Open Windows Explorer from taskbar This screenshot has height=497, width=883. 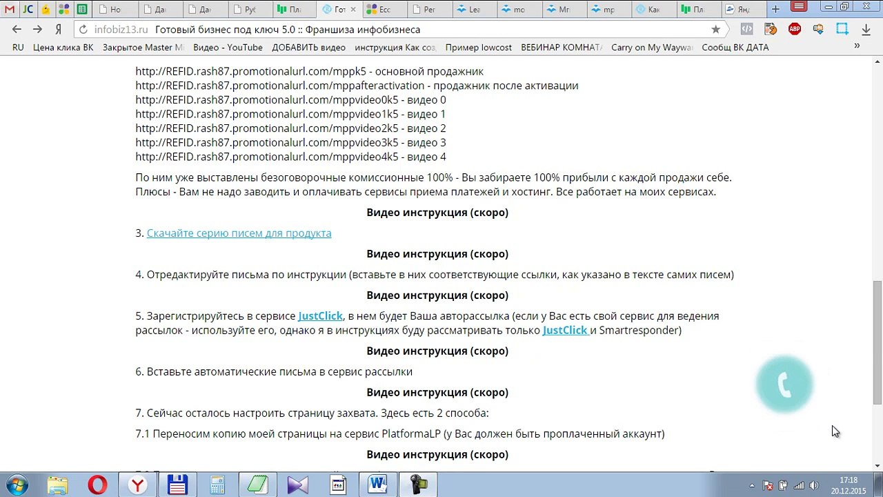(x=58, y=485)
